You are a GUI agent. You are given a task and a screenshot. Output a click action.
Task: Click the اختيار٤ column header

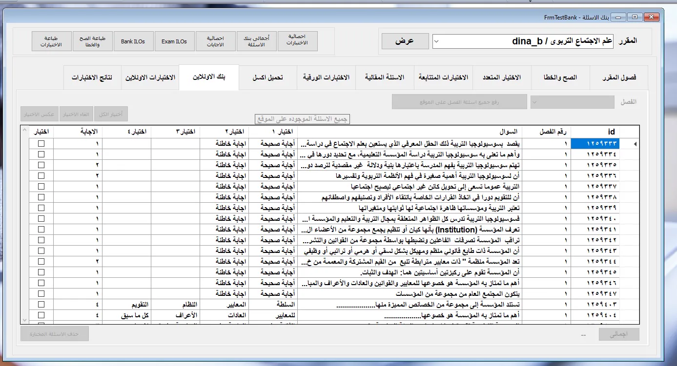(x=126, y=132)
